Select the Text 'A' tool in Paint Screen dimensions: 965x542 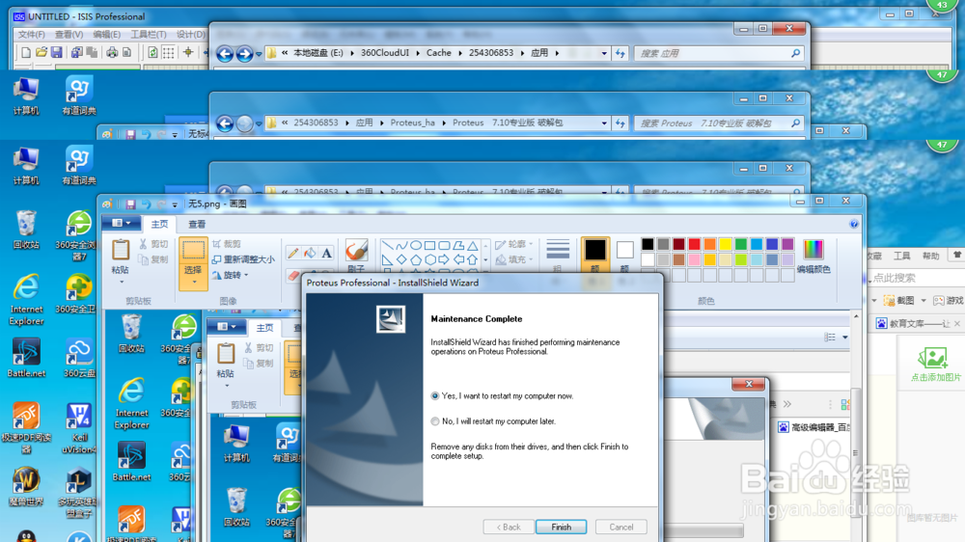coord(327,253)
